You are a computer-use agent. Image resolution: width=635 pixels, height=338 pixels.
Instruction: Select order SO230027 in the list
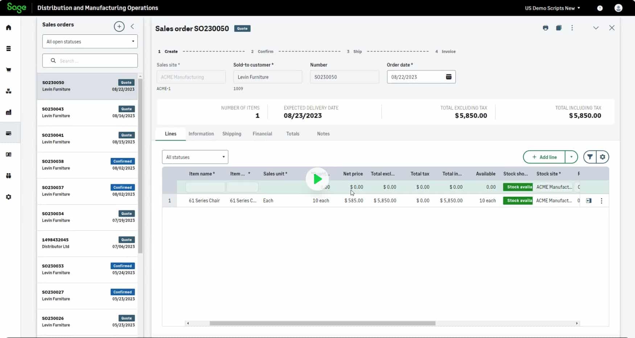click(87, 296)
